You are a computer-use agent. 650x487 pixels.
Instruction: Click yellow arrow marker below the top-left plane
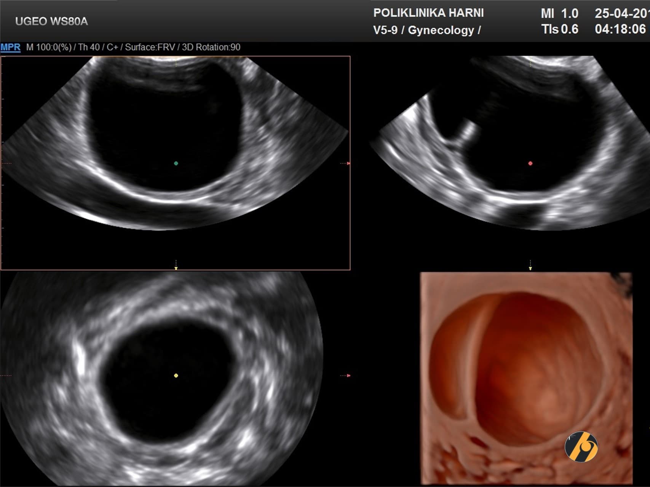click(x=176, y=268)
